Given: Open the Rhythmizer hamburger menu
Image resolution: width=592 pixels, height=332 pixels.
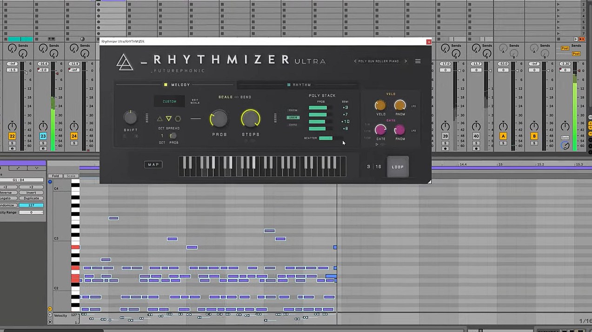Looking at the screenshot, I should pyautogui.click(x=418, y=61).
